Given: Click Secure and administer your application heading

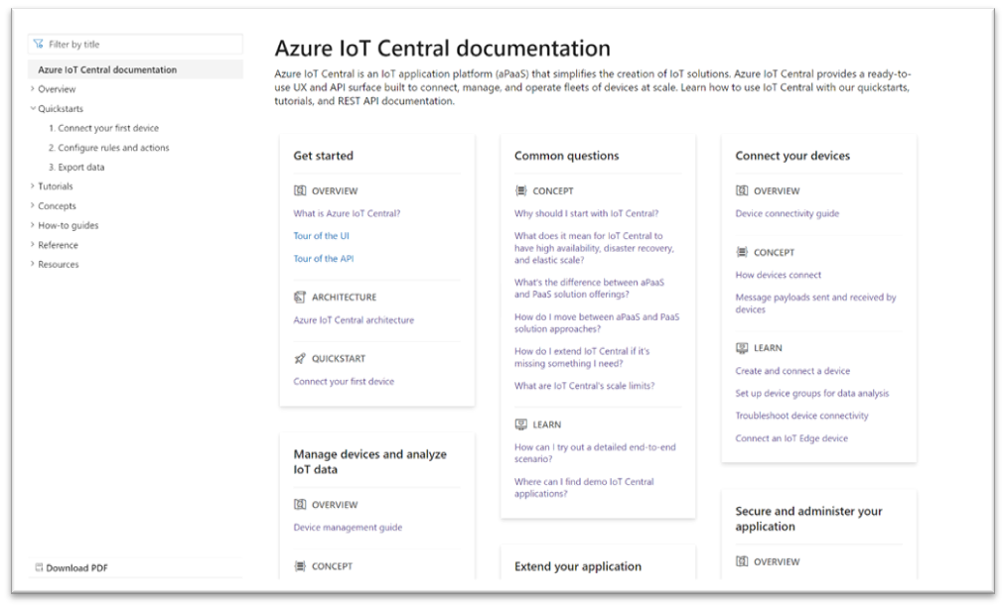Looking at the screenshot, I should 808,519.
